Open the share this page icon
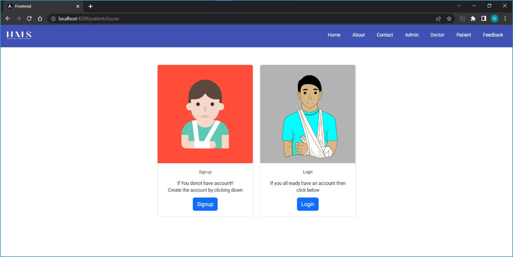Viewport: 513px width, 257px height. click(x=438, y=19)
